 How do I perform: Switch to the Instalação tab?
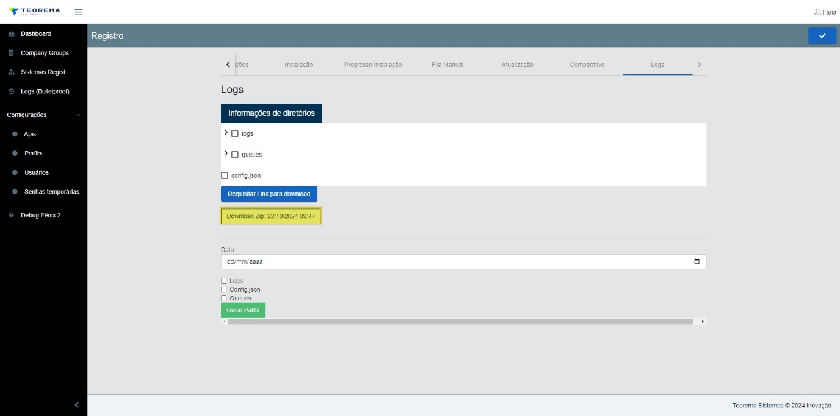pos(299,65)
